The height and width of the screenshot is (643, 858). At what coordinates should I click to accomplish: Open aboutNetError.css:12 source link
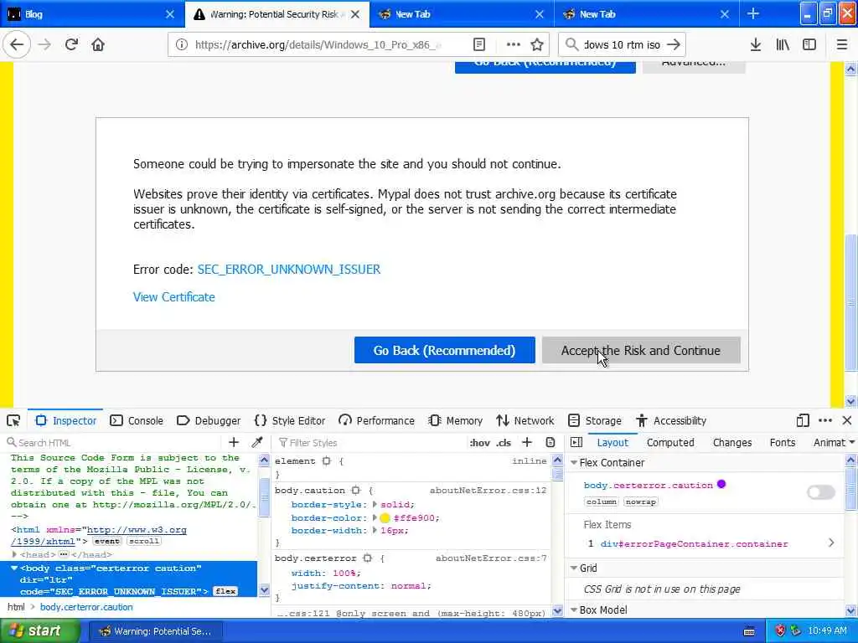tap(488, 491)
